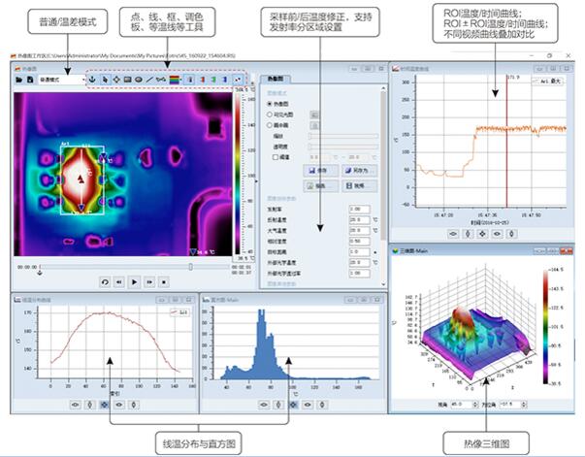Open the color palette tool

175,80
